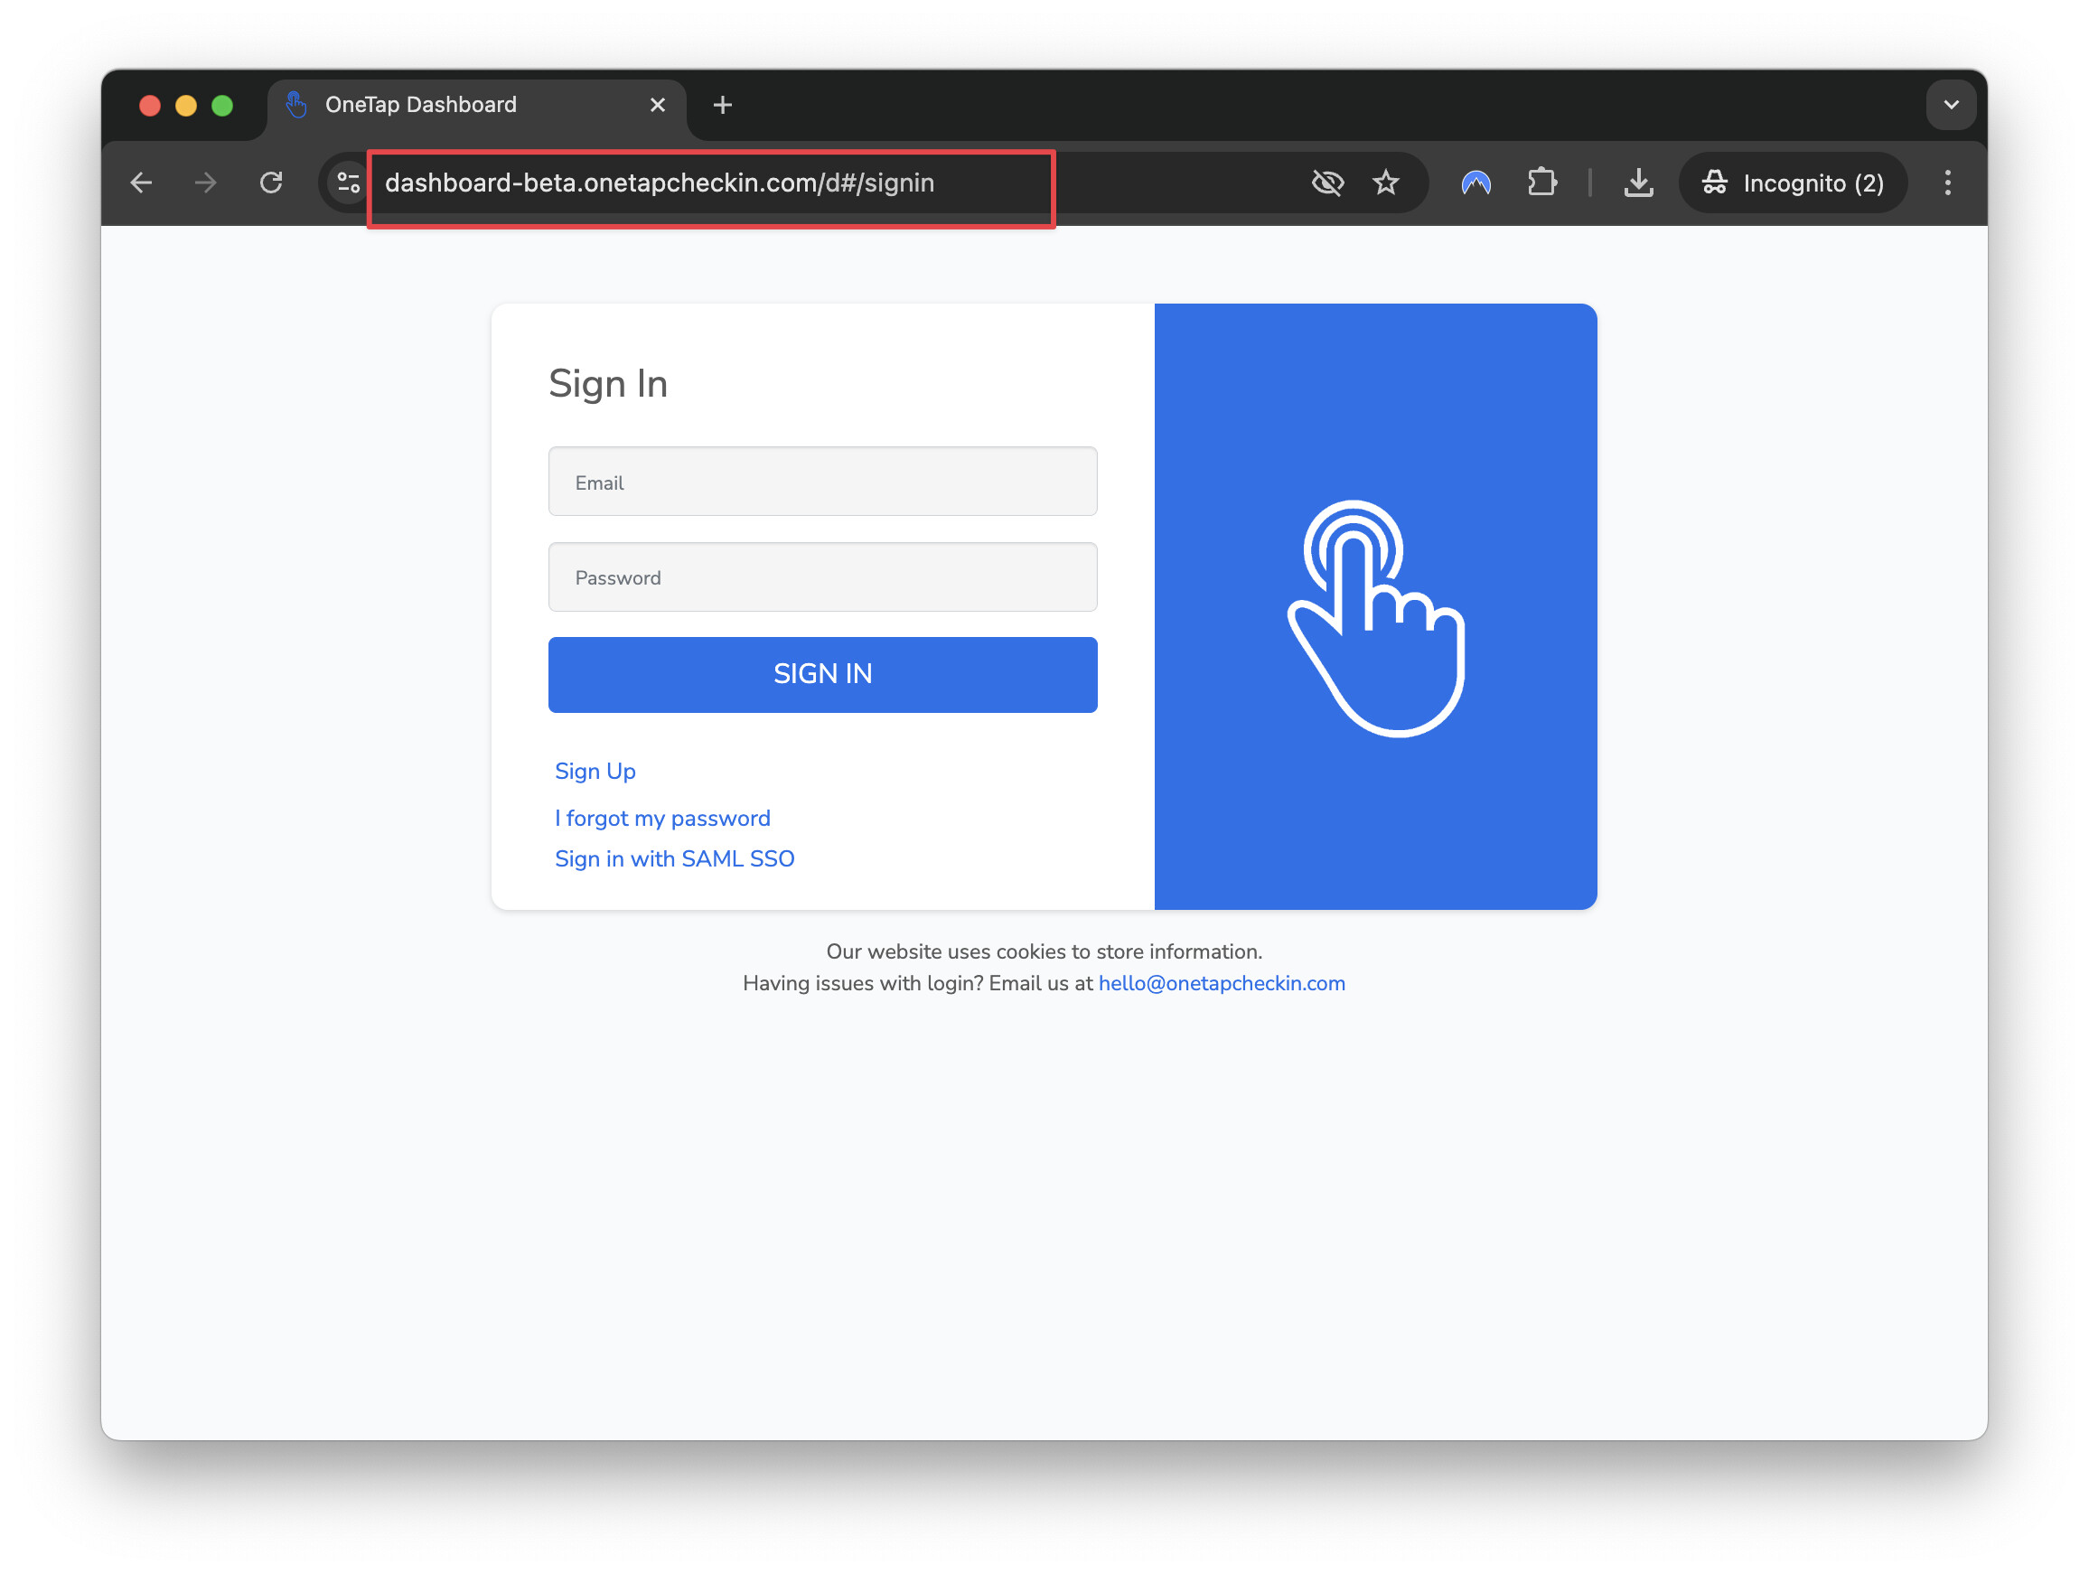This screenshot has width=2089, height=1574.
Task: Focus the Password input field
Action: 822,576
